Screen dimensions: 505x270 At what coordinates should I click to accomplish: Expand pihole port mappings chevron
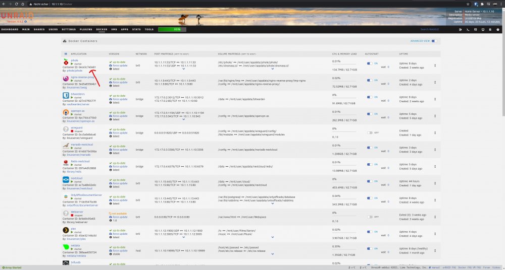tap(184, 69)
